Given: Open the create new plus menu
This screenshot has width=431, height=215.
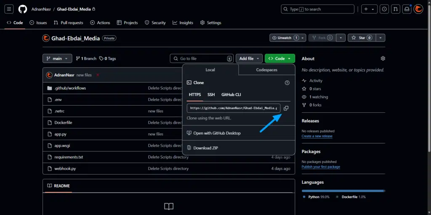Looking at the screenshot, I should tap(369, 9).
